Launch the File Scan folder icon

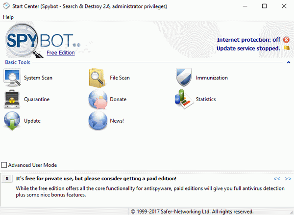(97, 78)
